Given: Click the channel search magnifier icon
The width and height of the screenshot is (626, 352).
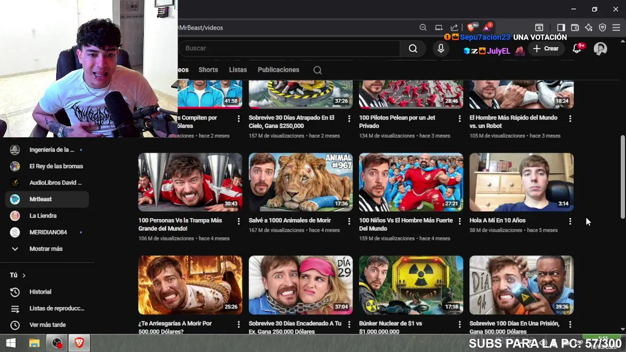Looking at the screenshot, I should tap(317, 70).
